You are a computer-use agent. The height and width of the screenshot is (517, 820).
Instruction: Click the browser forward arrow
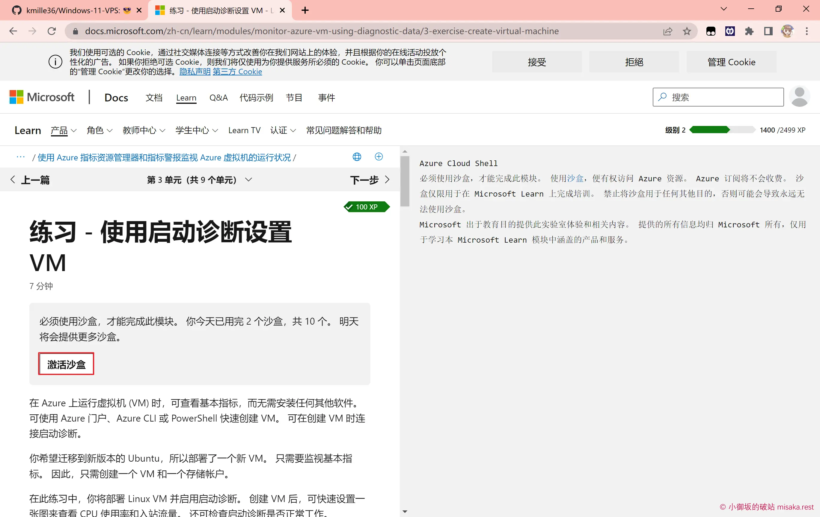point(32,31)
